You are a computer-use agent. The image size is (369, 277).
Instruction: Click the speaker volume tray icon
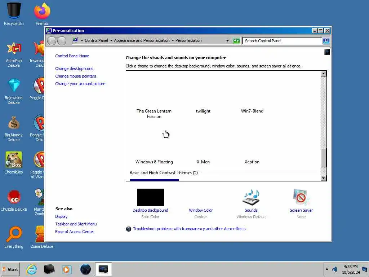335,269
